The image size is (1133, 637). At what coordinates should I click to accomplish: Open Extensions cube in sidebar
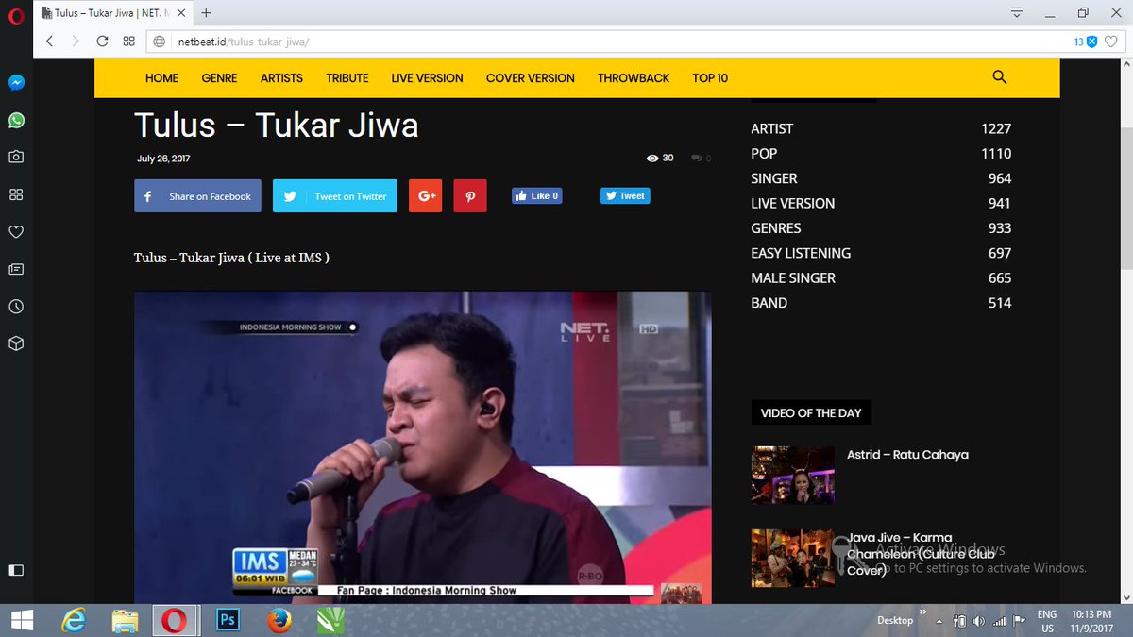click(x=16, y=344)
